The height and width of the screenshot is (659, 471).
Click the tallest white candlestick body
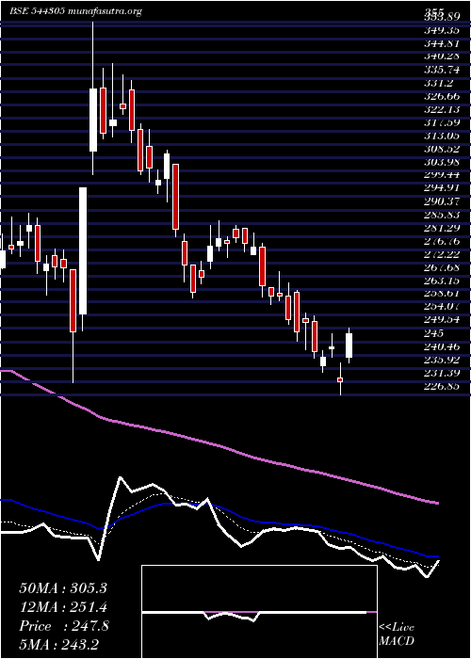point(83,251)
